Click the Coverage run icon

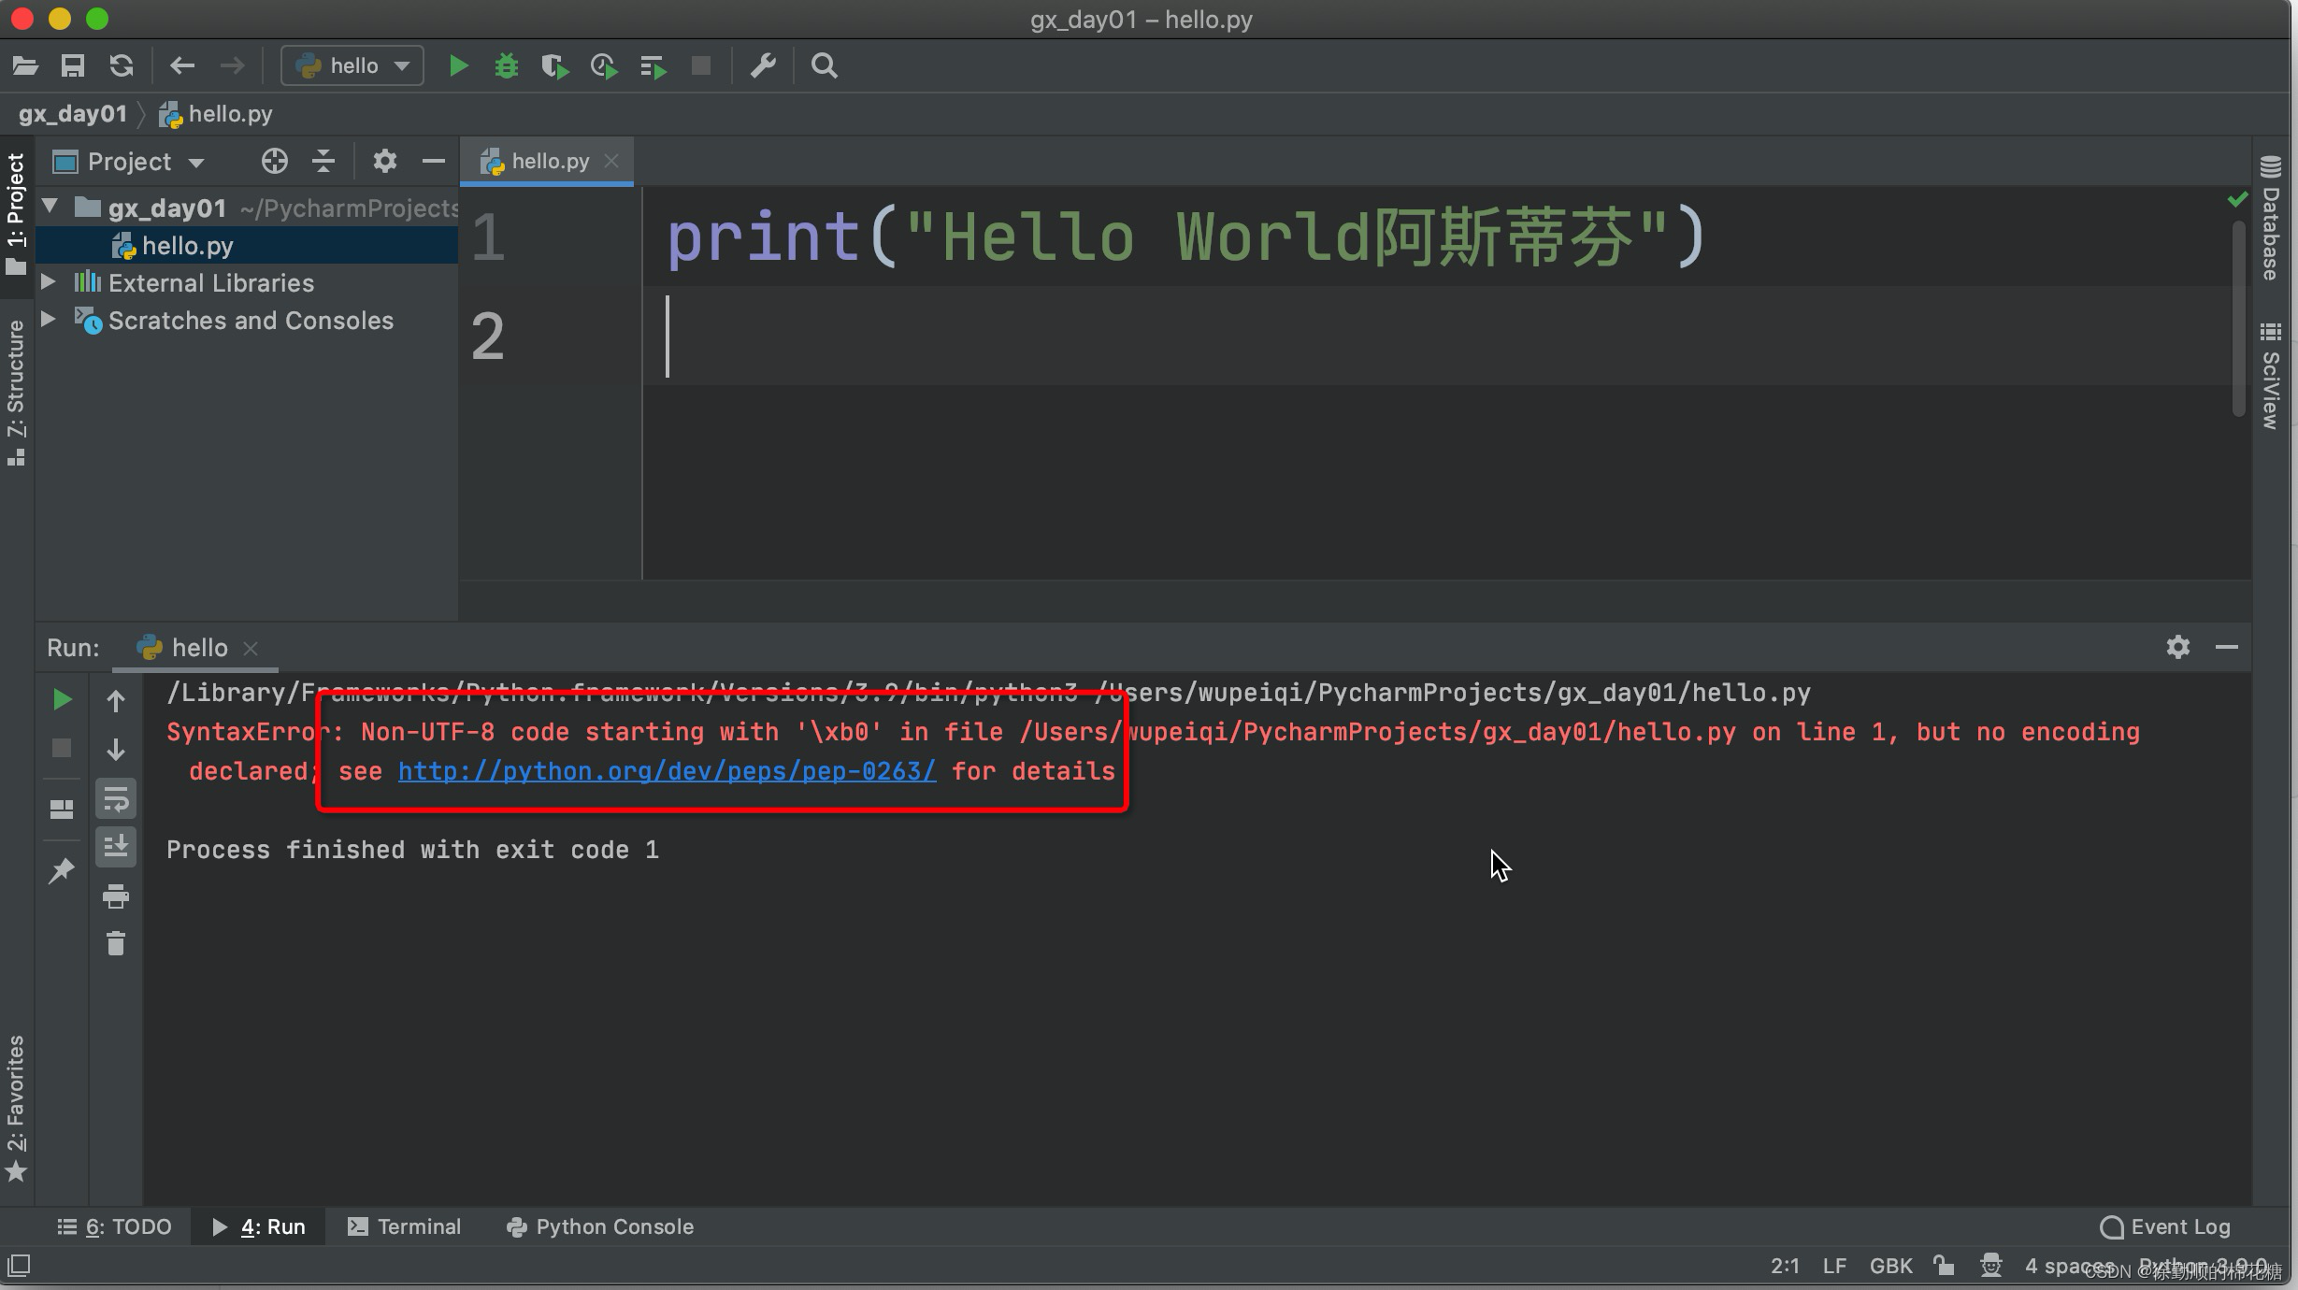554,66
